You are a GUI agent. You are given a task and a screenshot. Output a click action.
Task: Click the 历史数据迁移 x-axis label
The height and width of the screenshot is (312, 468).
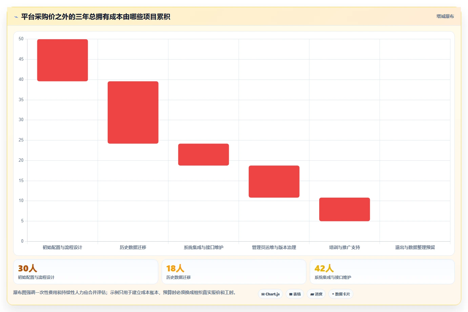pos(133,247)
